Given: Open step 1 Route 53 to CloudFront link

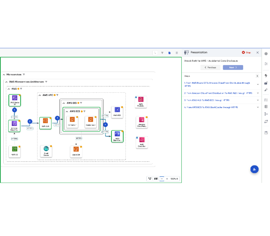Looking at the screenshot, I should coord(217,84).
